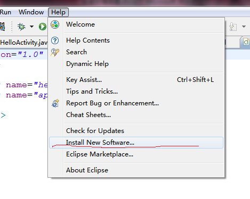The height and width of the screenshot is (199, 250).
Task: Click the Search flashlight icon
Action: [55, 52]
